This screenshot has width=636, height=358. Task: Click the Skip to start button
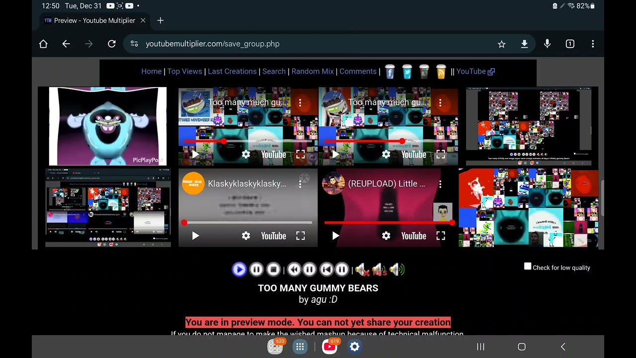click(x=326, y=269)
